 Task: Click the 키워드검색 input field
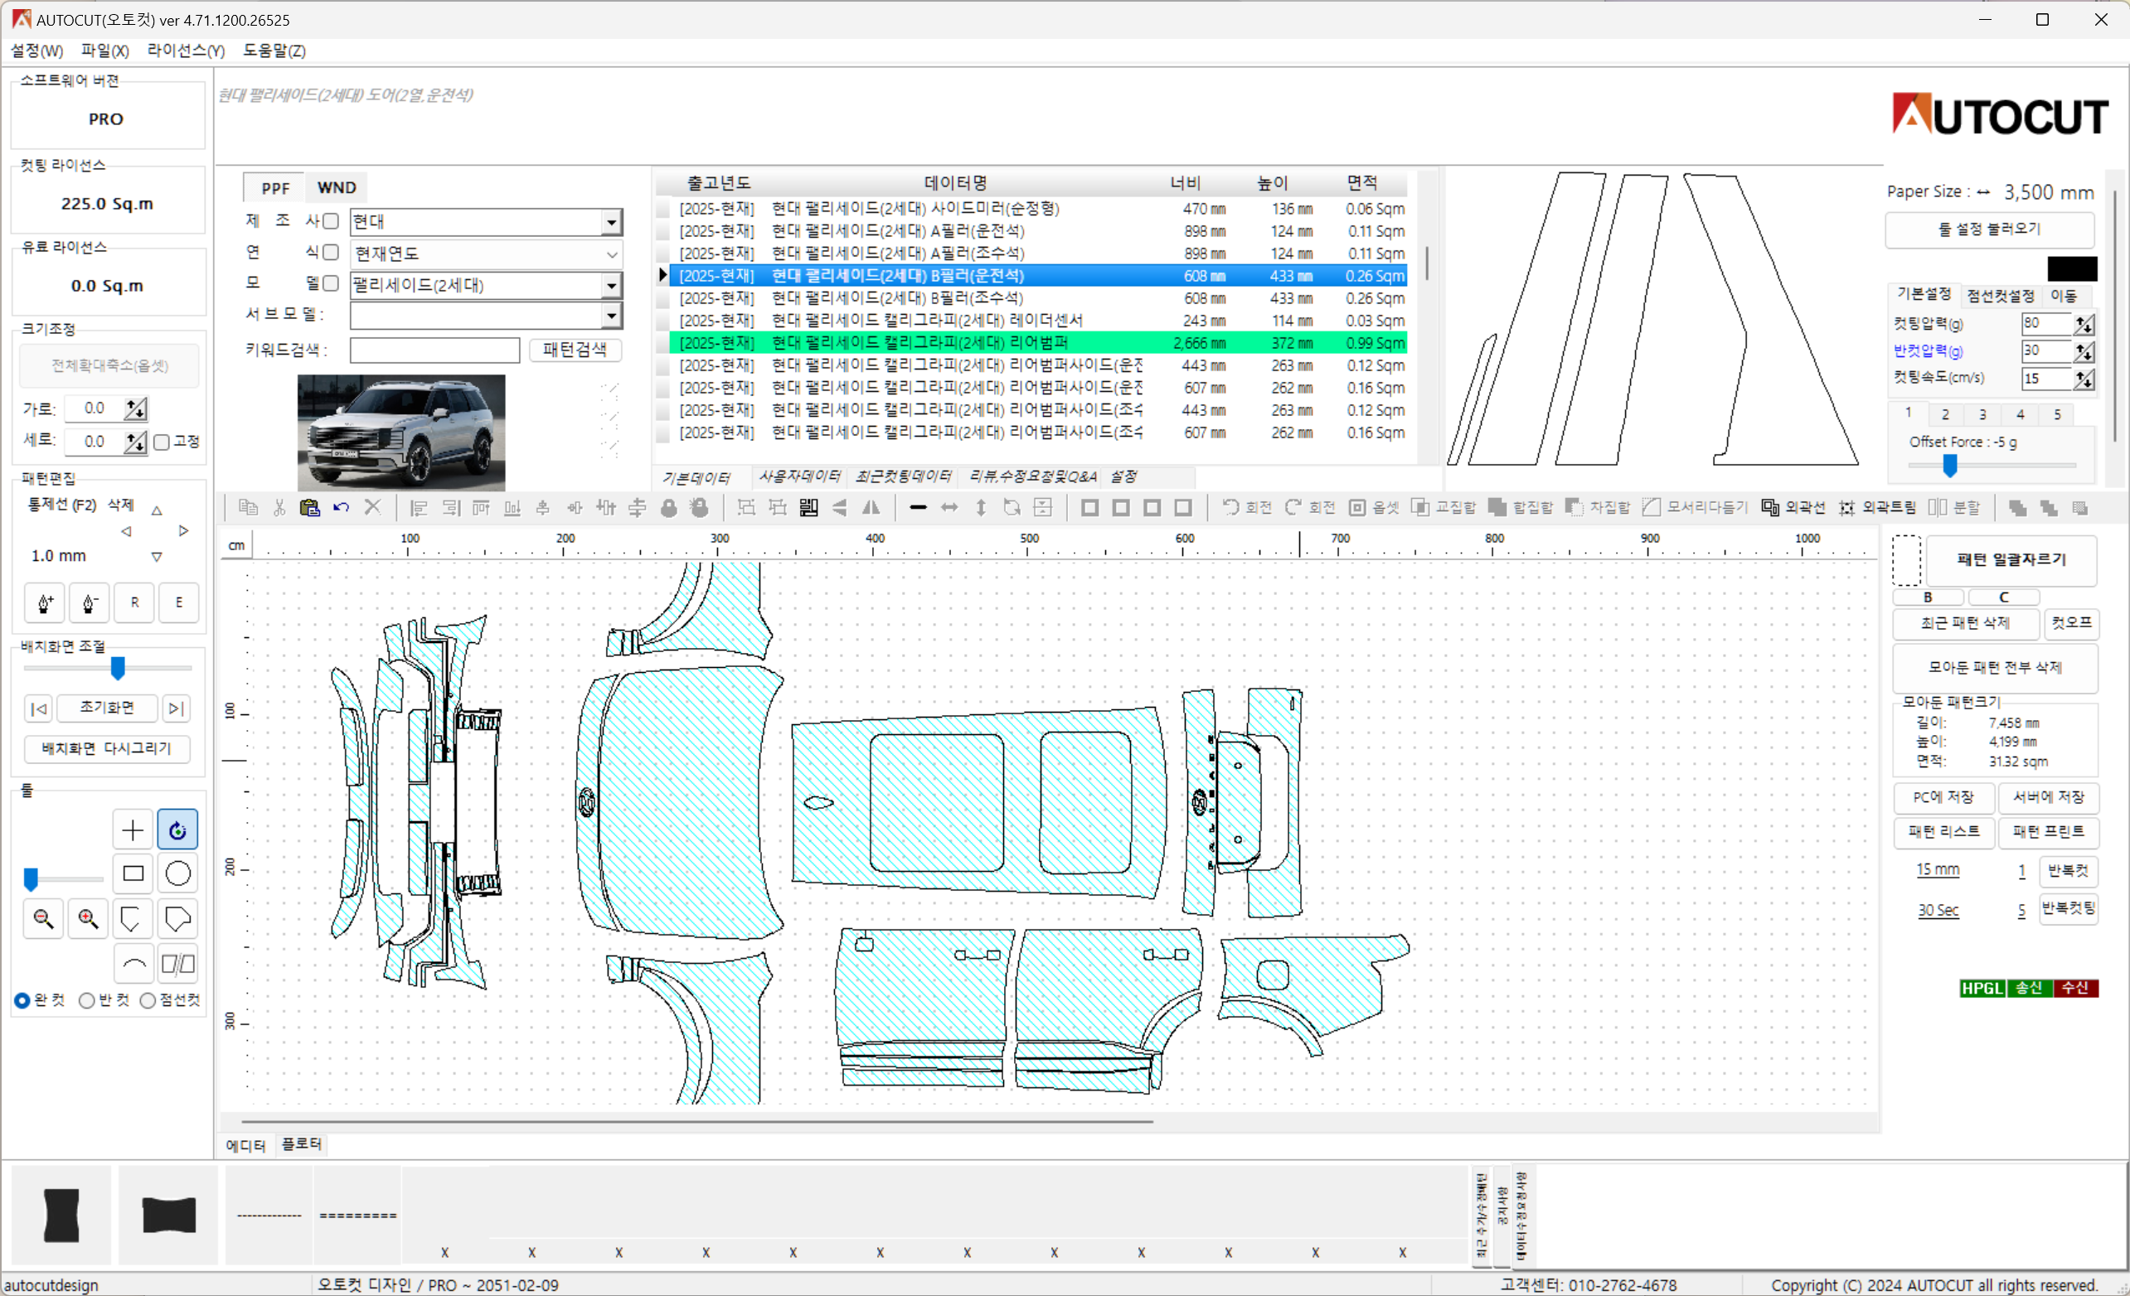pyautogui.click(x=434, y=350)
